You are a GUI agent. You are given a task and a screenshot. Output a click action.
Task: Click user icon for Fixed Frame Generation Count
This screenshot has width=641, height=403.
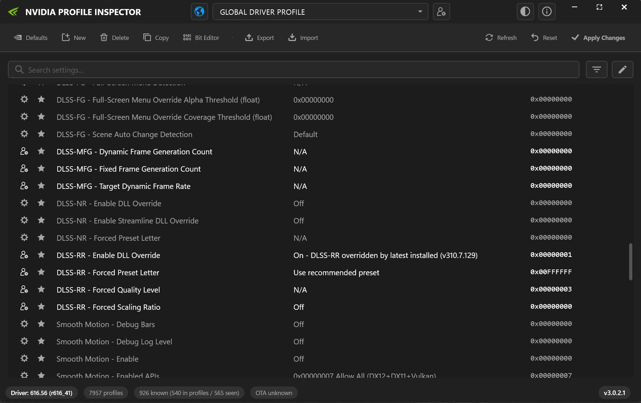click(24, 168)
